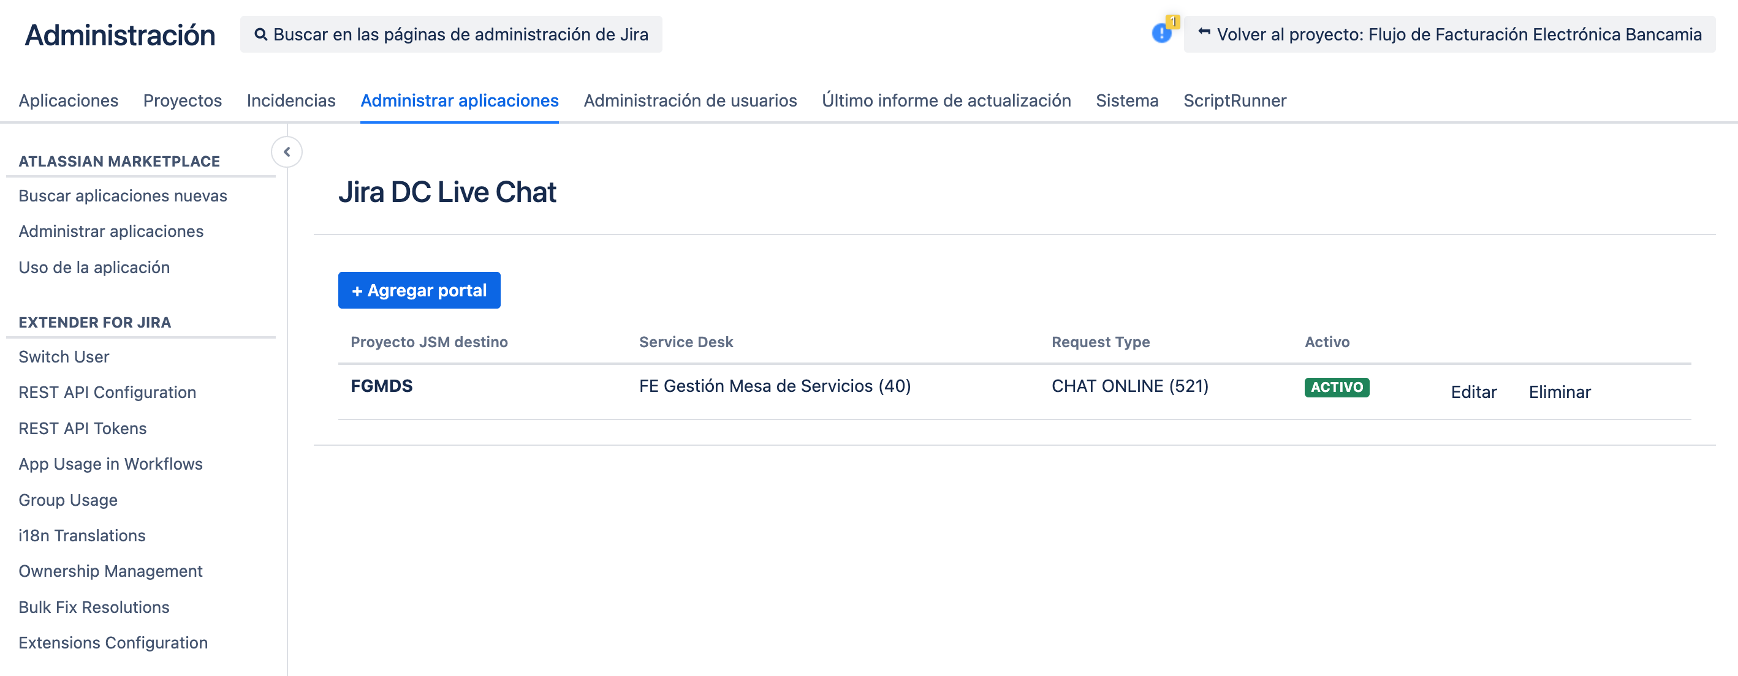The width and height of the screenshot is (1738, 676).
Task: Click the ATLASSIAN MARKETPLACE section header
Action: [x=119, y=161]
